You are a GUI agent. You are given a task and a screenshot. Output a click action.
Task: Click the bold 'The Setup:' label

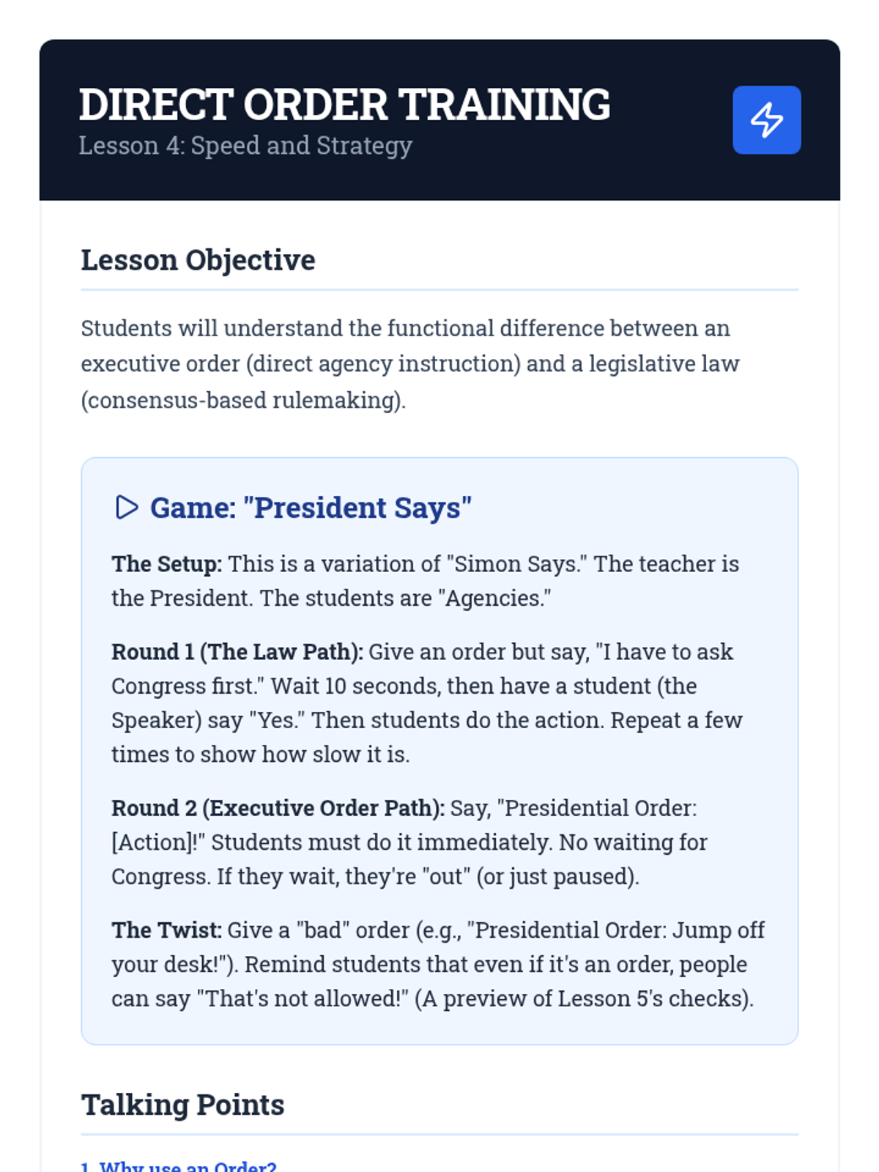click(x=166, y=564)
